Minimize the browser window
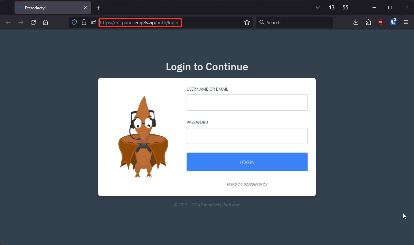414x245 pixels. pos(374,8)
